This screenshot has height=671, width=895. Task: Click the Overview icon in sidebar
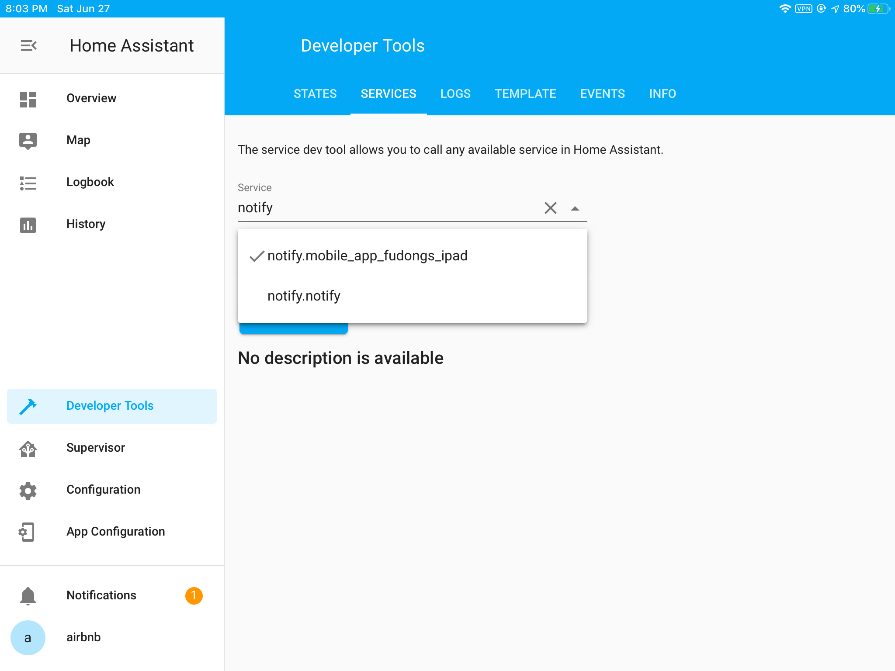(28, 98)
